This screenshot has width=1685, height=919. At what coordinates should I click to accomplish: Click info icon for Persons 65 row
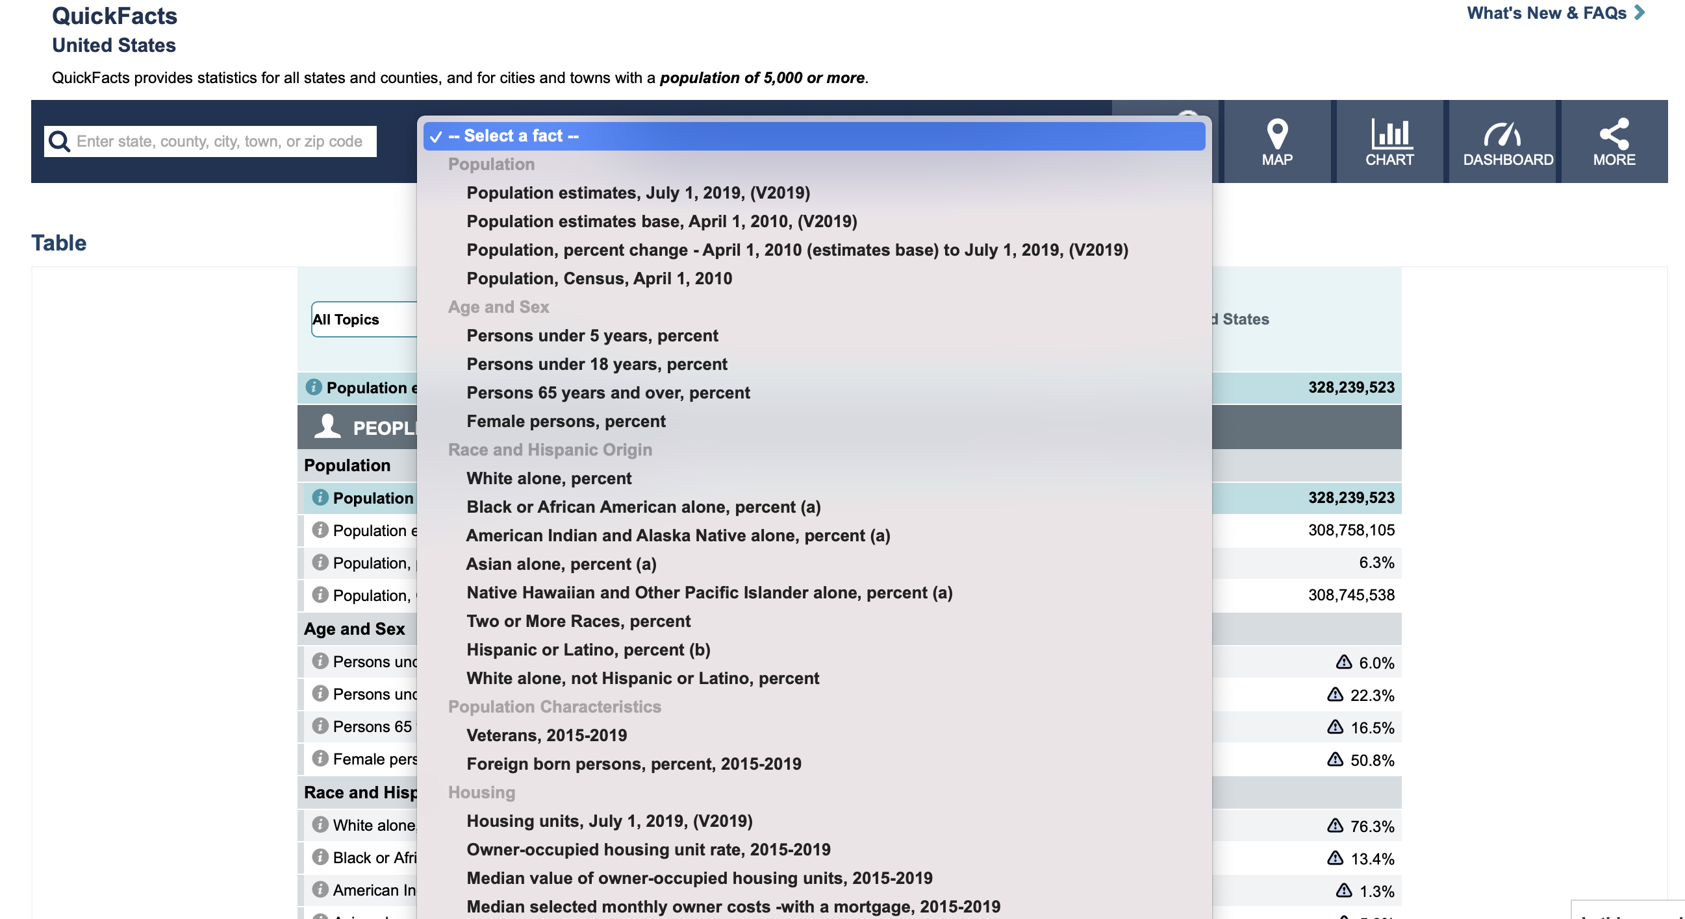pyautogui.click(x=320, y=726)
